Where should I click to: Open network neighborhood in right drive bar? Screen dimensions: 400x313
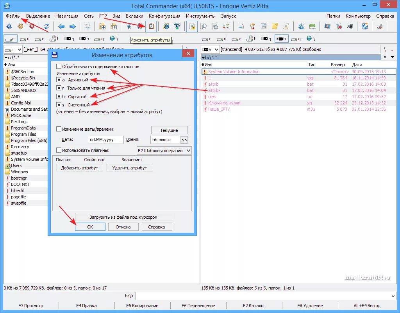click(x=311, y=39)
